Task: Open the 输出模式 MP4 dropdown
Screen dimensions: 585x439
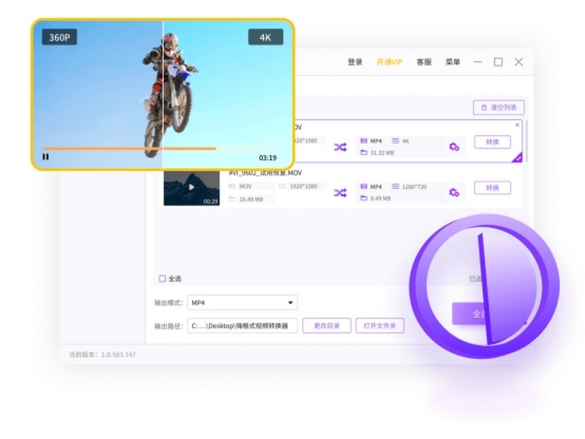Action: [x=242, y=302]
